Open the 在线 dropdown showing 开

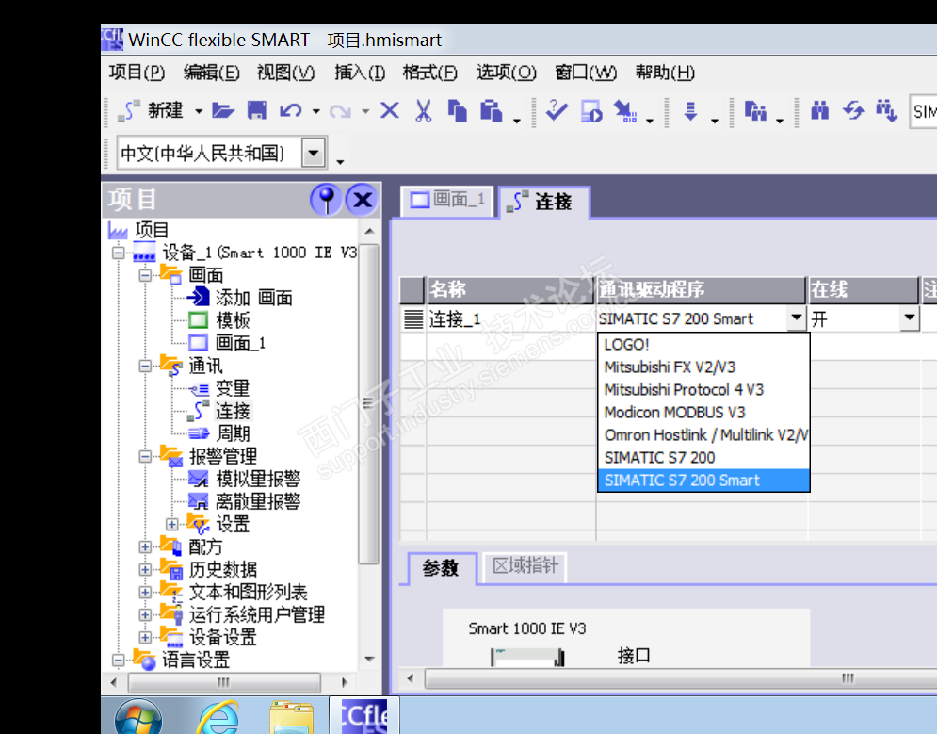point(909,318)
